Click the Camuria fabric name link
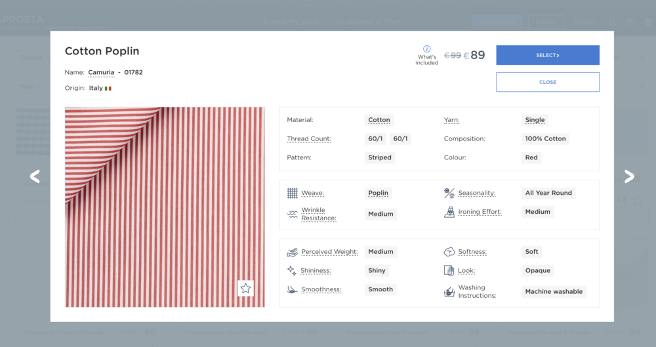The width and height of the screenshot is (656, 347). pos(101,72)
